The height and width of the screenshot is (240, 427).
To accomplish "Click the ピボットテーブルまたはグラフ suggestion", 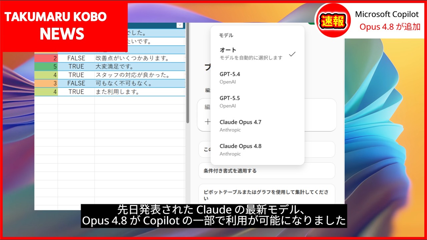I will pyautogui.click(x=267, y=195).
